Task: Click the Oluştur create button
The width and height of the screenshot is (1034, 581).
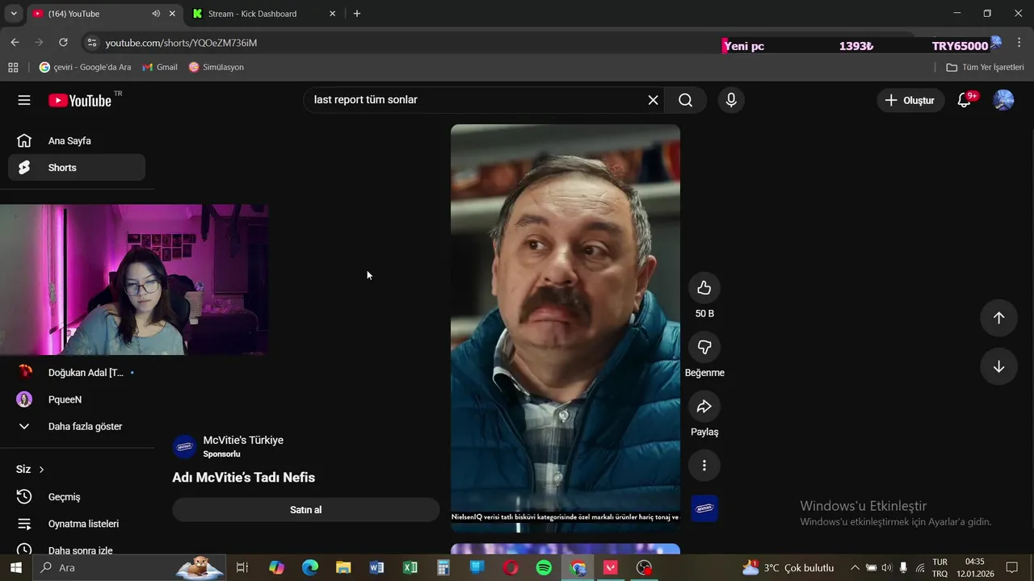Action: point(910,100)
